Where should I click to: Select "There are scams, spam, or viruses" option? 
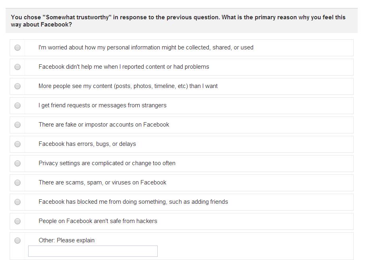(17, 182)
